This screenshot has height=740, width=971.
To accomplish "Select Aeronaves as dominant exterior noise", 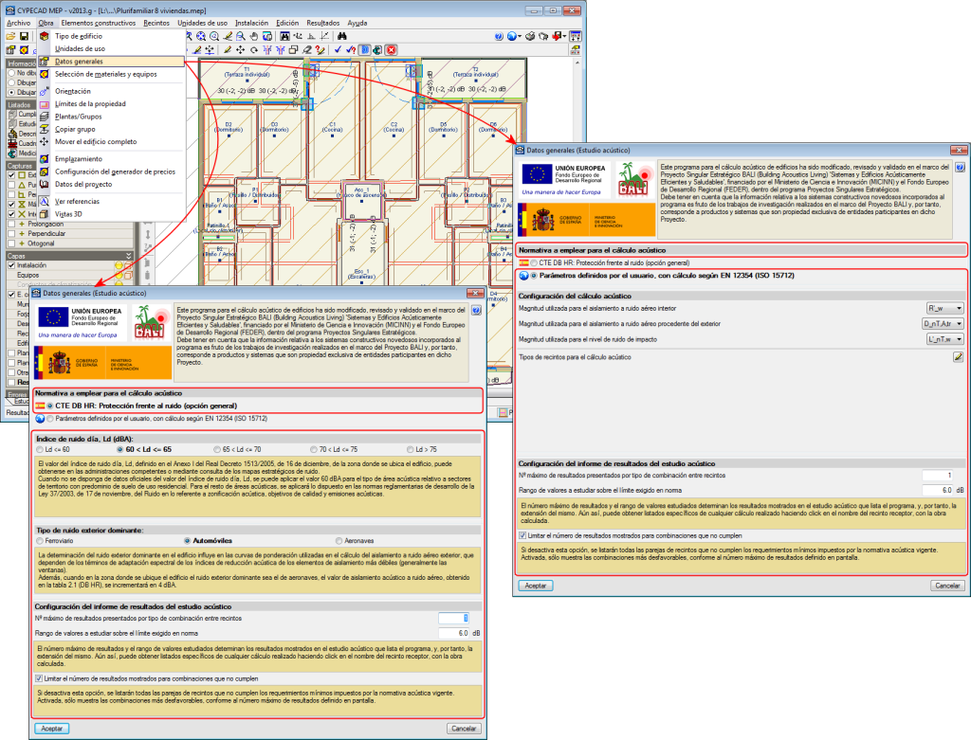I will (x=339, y=541).
